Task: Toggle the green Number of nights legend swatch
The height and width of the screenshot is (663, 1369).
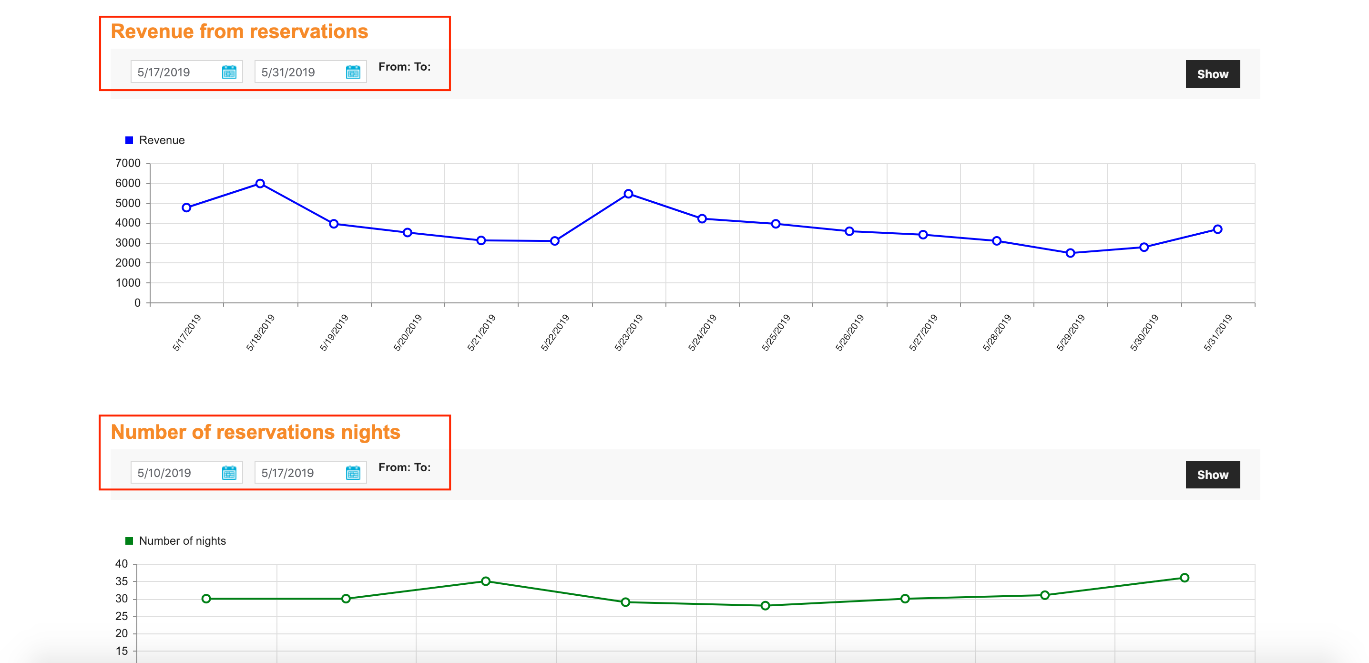Action: click(x=129, y=541)
